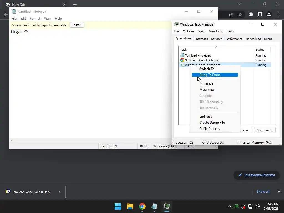
Task: Open Notepad from the taskbar
Action: coord(154,206)
